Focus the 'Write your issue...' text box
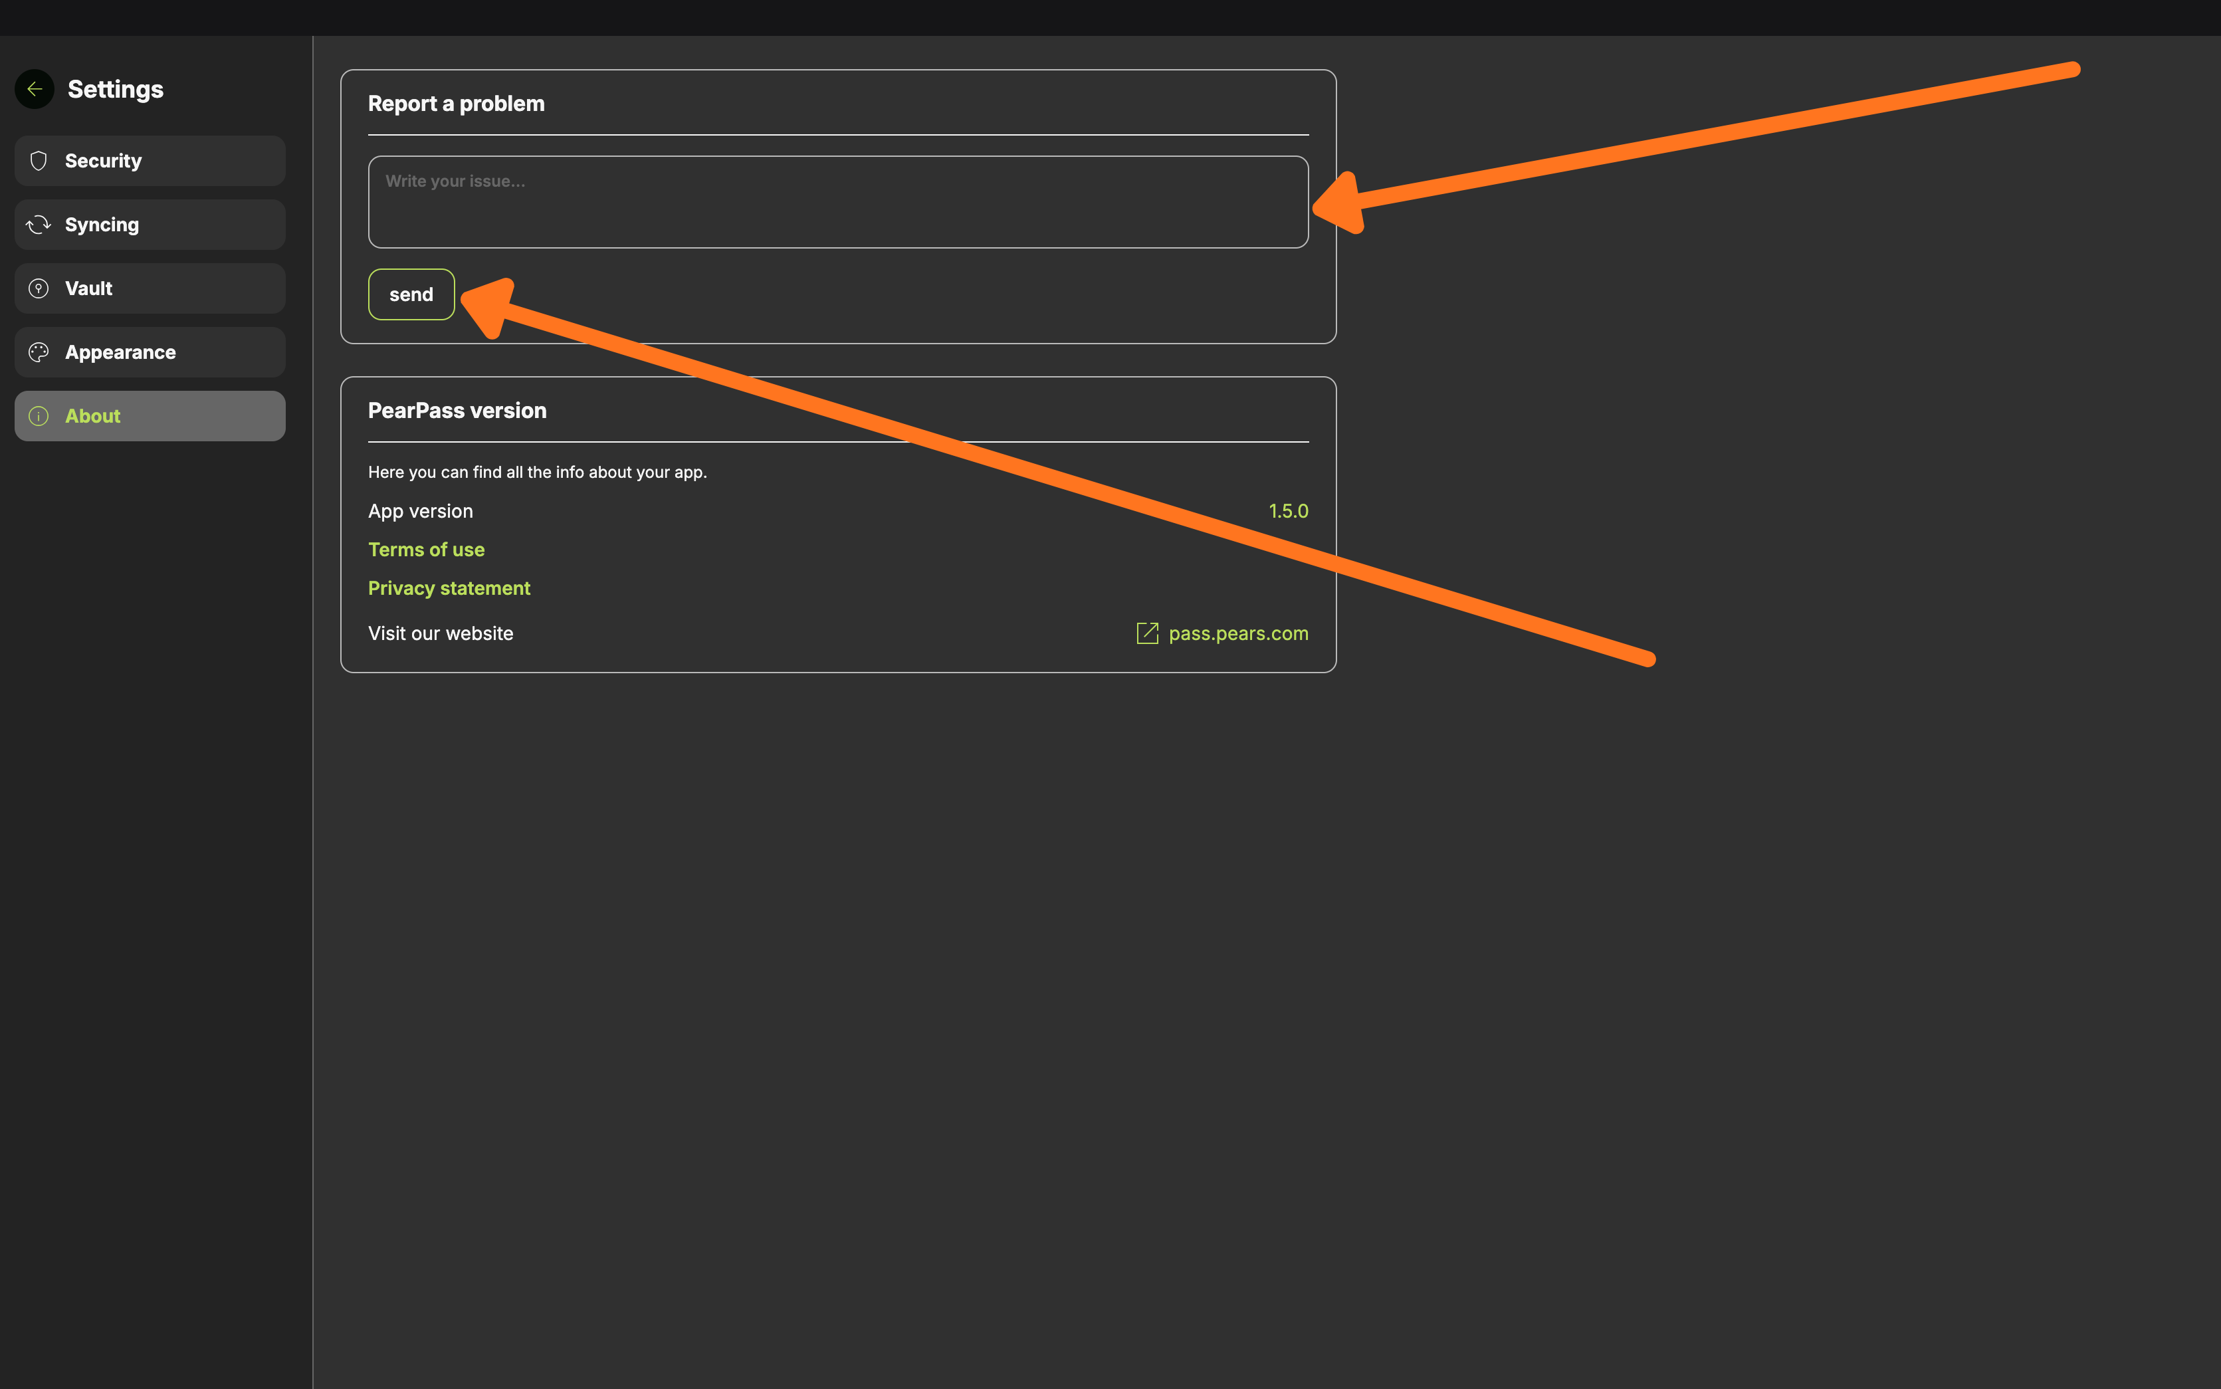 click(838, 202)
